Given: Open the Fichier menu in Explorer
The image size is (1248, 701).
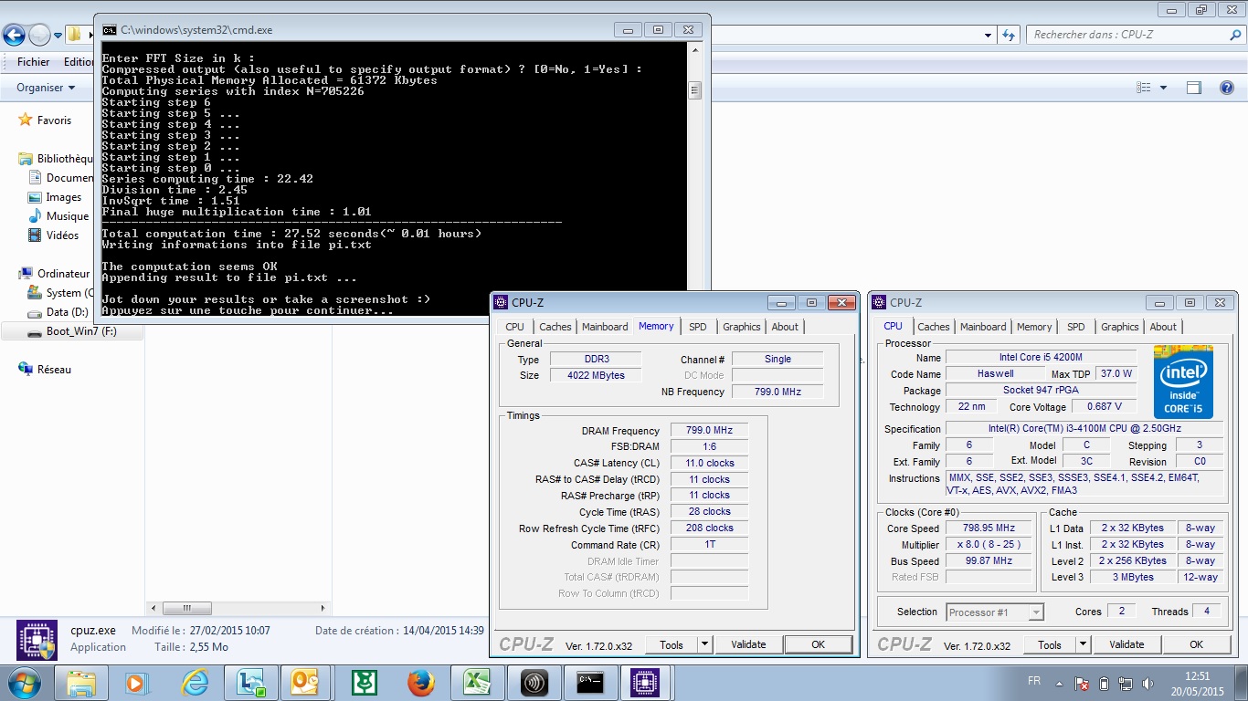Looking at the screenshot, I should [x=34, y=62].
